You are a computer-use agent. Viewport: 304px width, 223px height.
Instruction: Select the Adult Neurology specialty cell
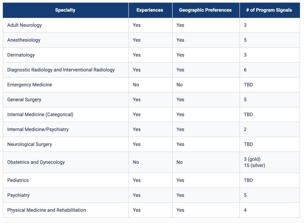[24, 25]
